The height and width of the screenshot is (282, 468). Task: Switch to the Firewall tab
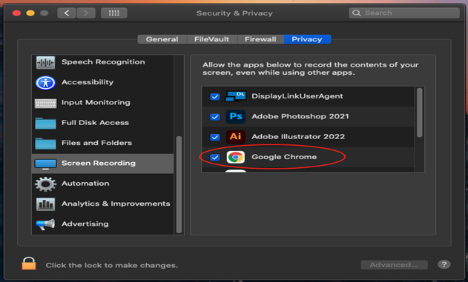click(260, 39)
